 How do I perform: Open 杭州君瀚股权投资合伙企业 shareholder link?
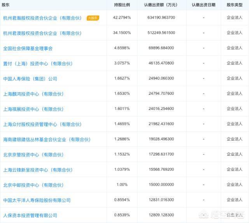coord(42,18)
